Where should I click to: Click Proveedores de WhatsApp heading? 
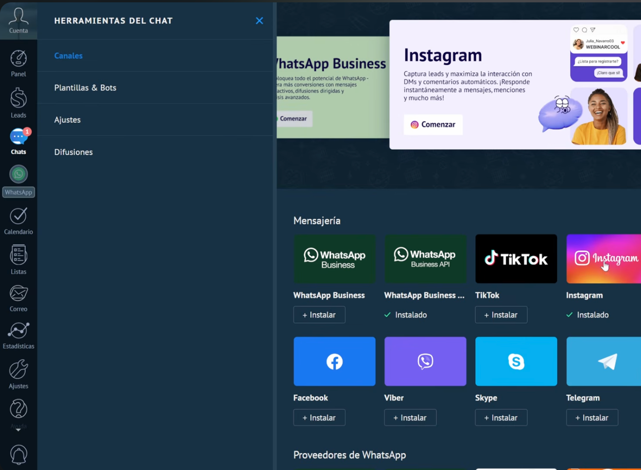pos(350,455)
